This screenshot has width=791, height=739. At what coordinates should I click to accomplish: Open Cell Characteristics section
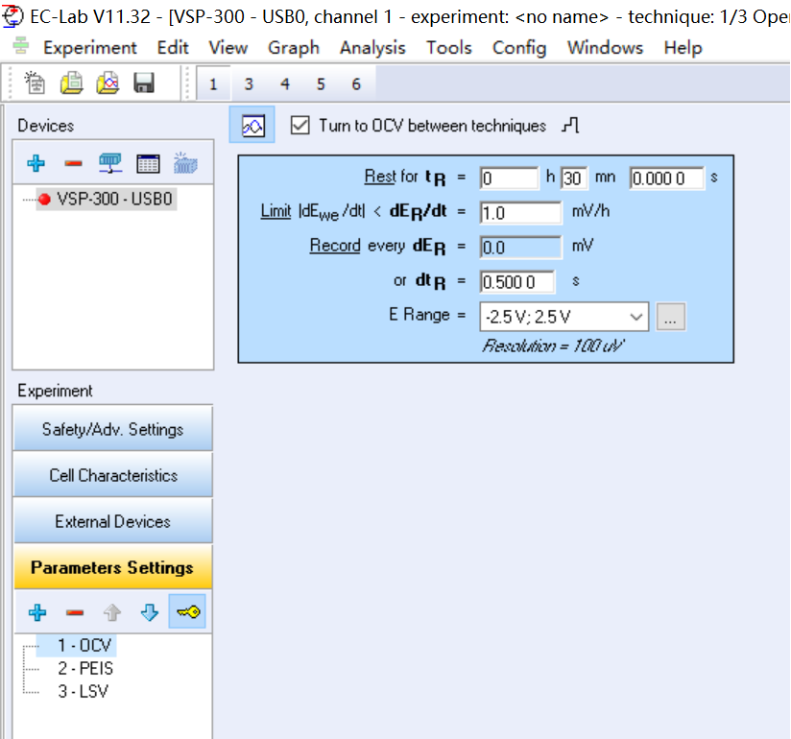(x=112, y=475)
